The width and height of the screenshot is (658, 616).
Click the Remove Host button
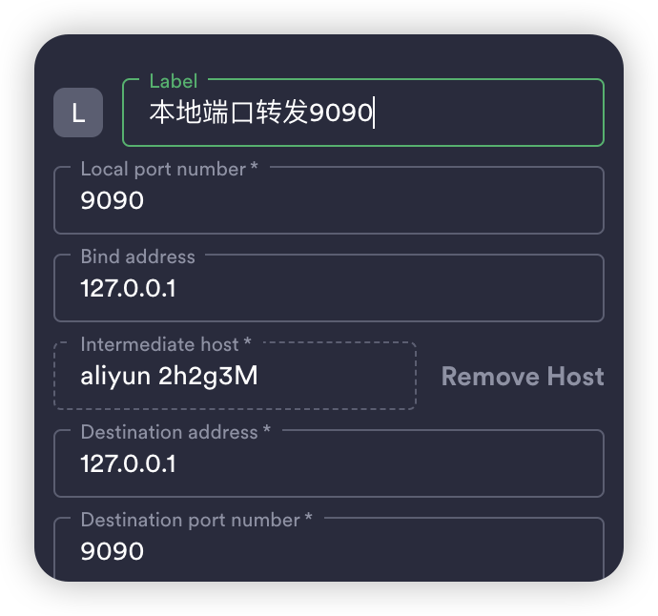coord(523,376)
